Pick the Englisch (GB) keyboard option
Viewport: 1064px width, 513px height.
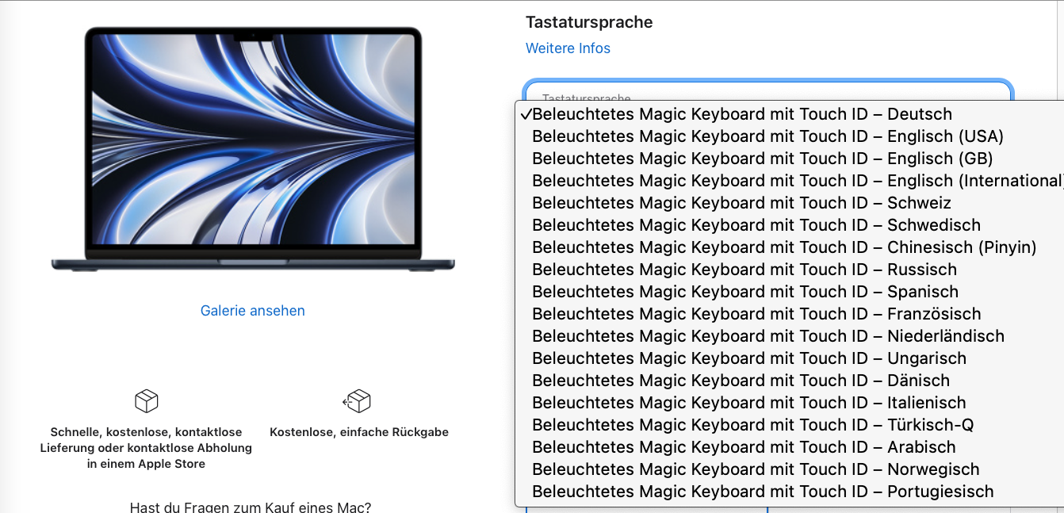click(x=789, y=159)
